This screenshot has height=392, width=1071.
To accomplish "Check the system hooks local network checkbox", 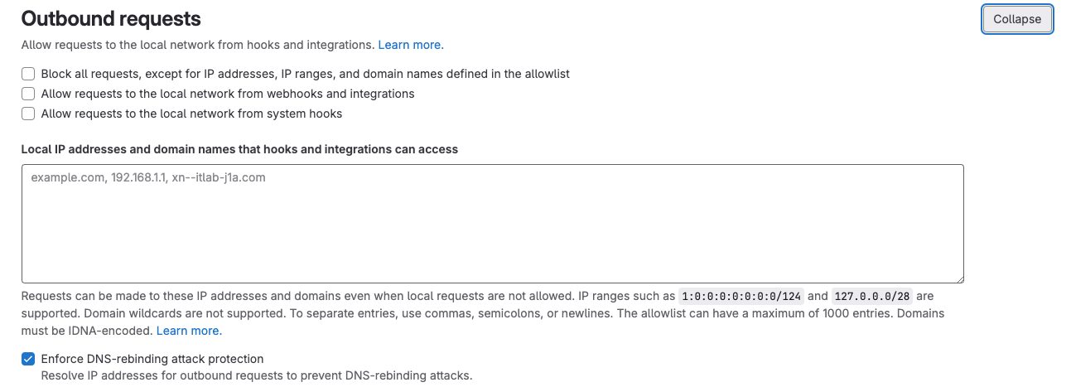I will pos(28,114).
